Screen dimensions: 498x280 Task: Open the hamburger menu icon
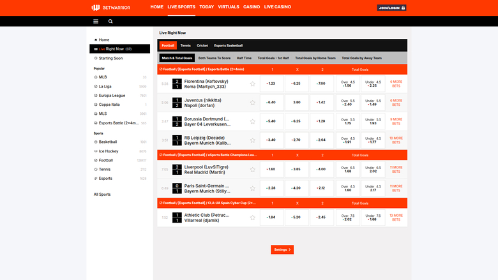(x=96, y=21)
